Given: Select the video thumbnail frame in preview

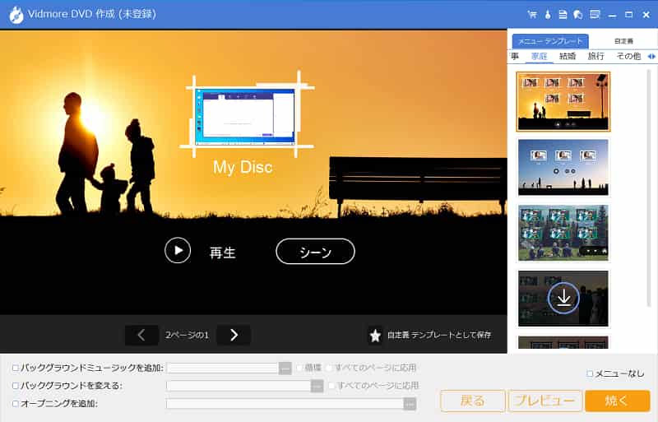Looking at the screenshot, I should [247, 115].
